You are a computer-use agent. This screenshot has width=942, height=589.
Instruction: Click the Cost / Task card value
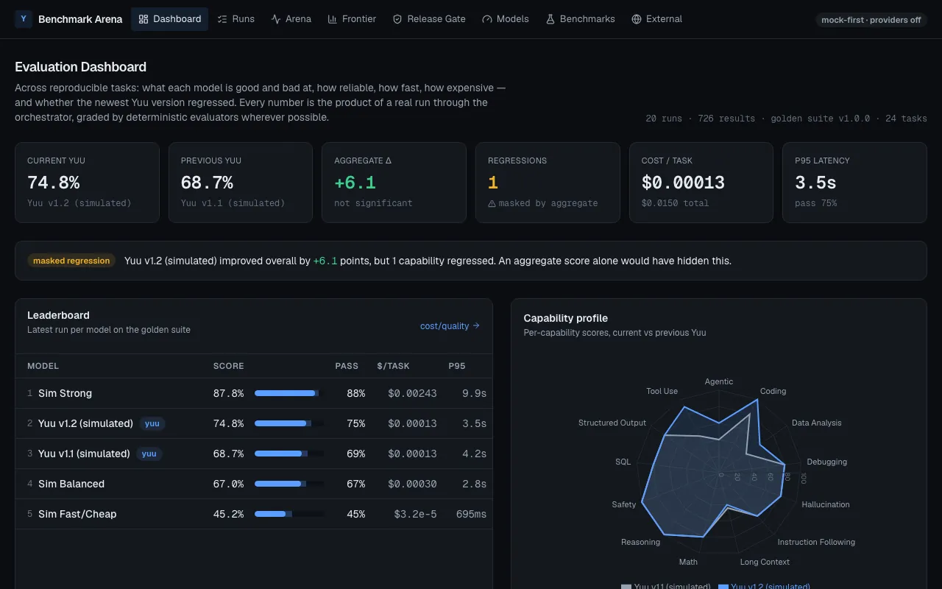pos(683,183)
